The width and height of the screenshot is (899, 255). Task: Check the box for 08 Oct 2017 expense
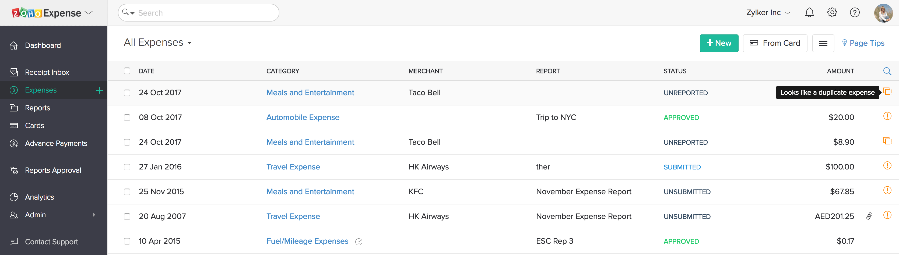pos(127,118)
